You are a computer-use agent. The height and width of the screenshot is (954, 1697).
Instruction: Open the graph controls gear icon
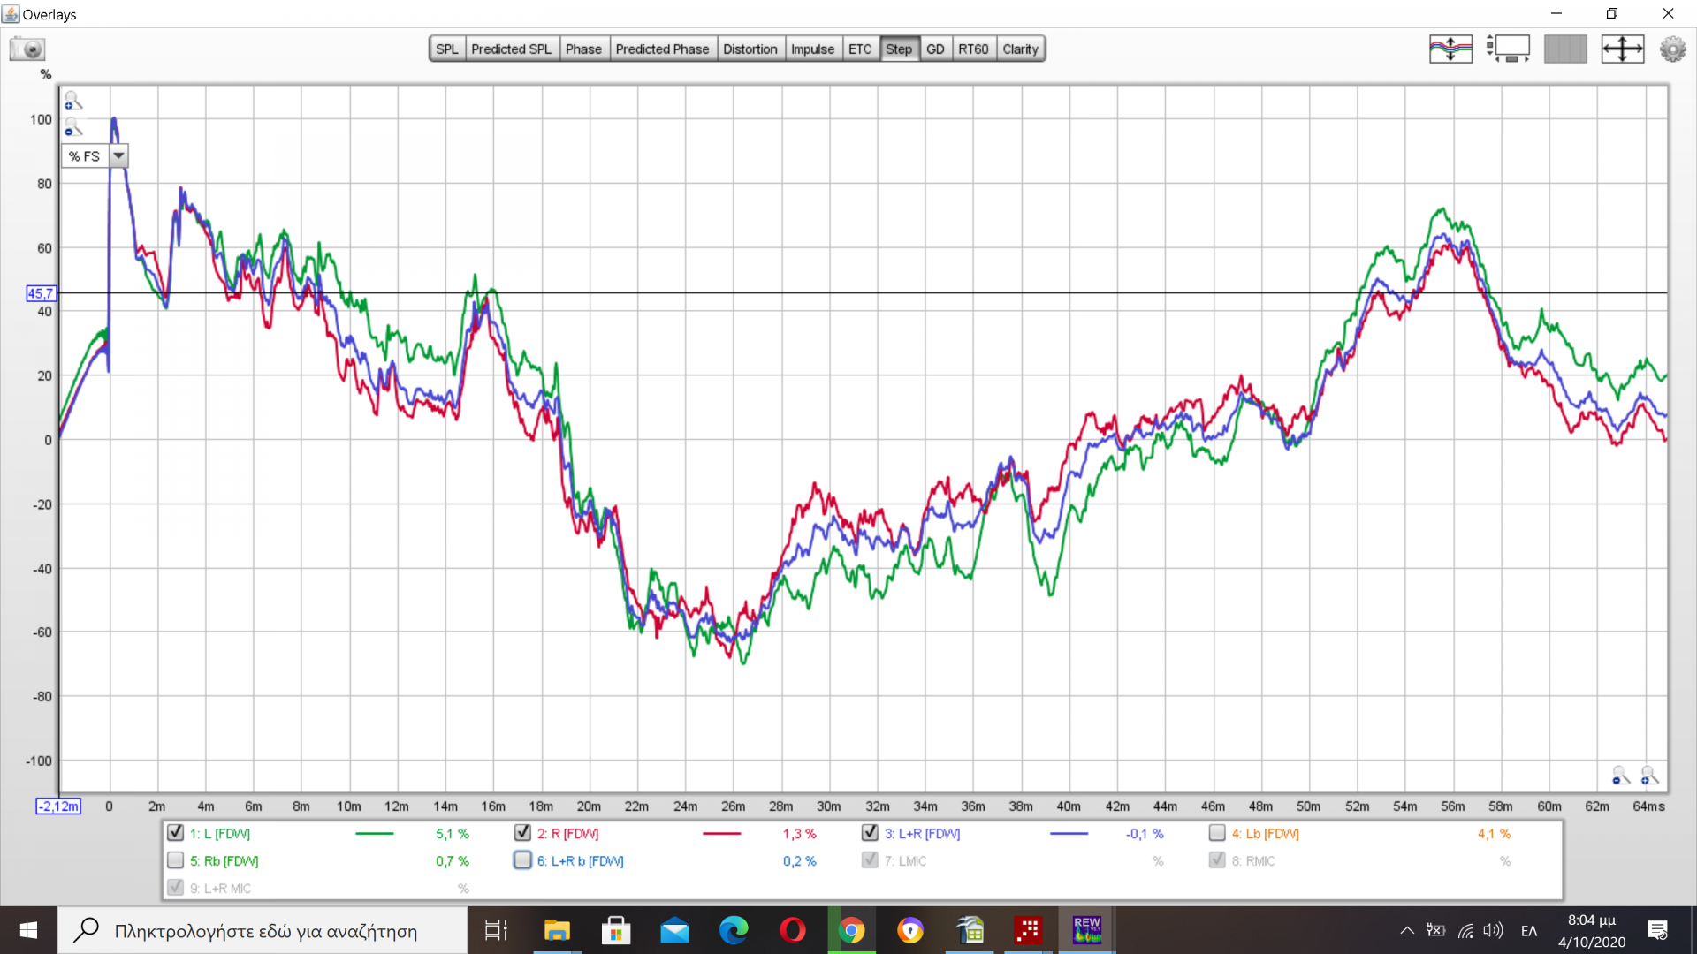tap(1672, 49)
